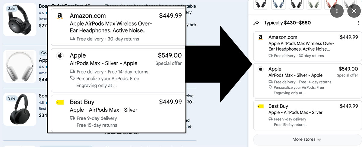
Task: Click the Amazon logo in the enlarged callout
Action: click(x=60, y=16)
